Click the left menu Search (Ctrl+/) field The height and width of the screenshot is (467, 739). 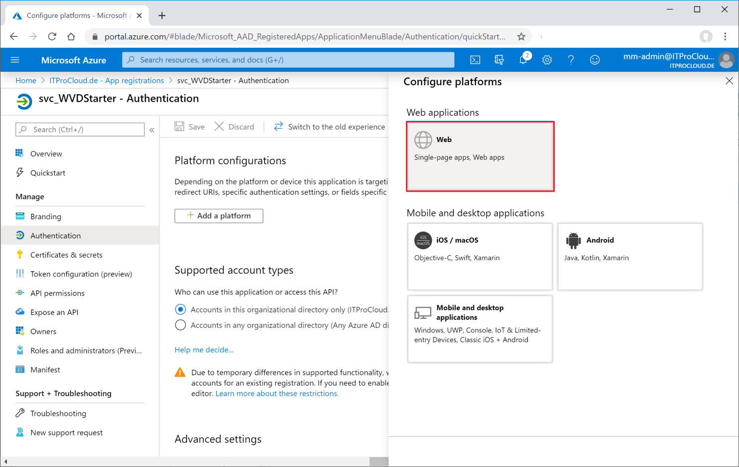(80, 130)
